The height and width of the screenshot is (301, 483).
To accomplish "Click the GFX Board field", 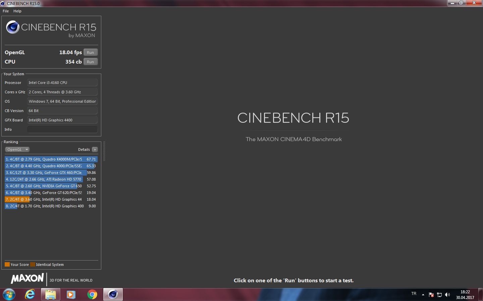I will 62,120.
